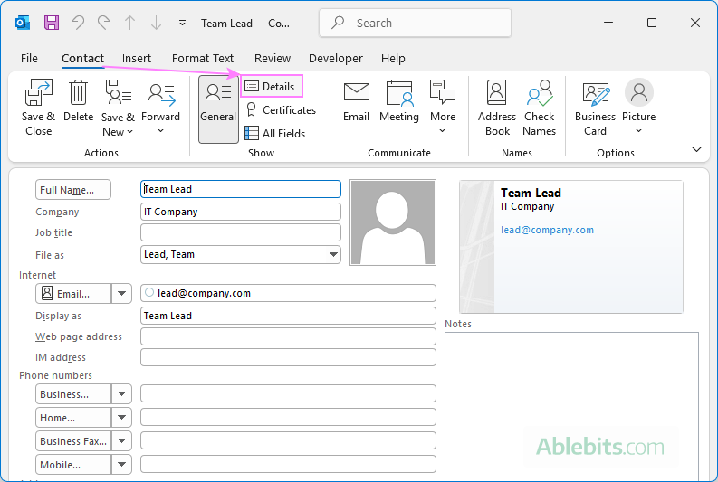Image resolution: width=718 pixels, height=482 pixels.
Task: Click Save & New
Action: coord(118,108)
